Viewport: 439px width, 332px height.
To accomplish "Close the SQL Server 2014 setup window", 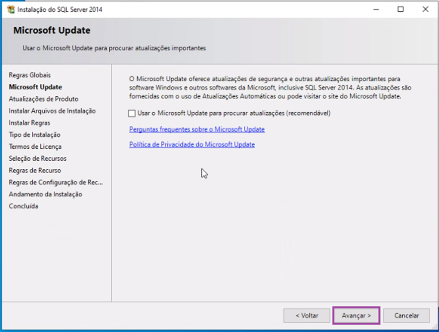I will pyautogui.click(x=425, y=9).
